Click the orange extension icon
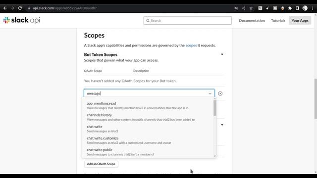The width and height of the screenshot is (317, 178). tap(282, 8)
